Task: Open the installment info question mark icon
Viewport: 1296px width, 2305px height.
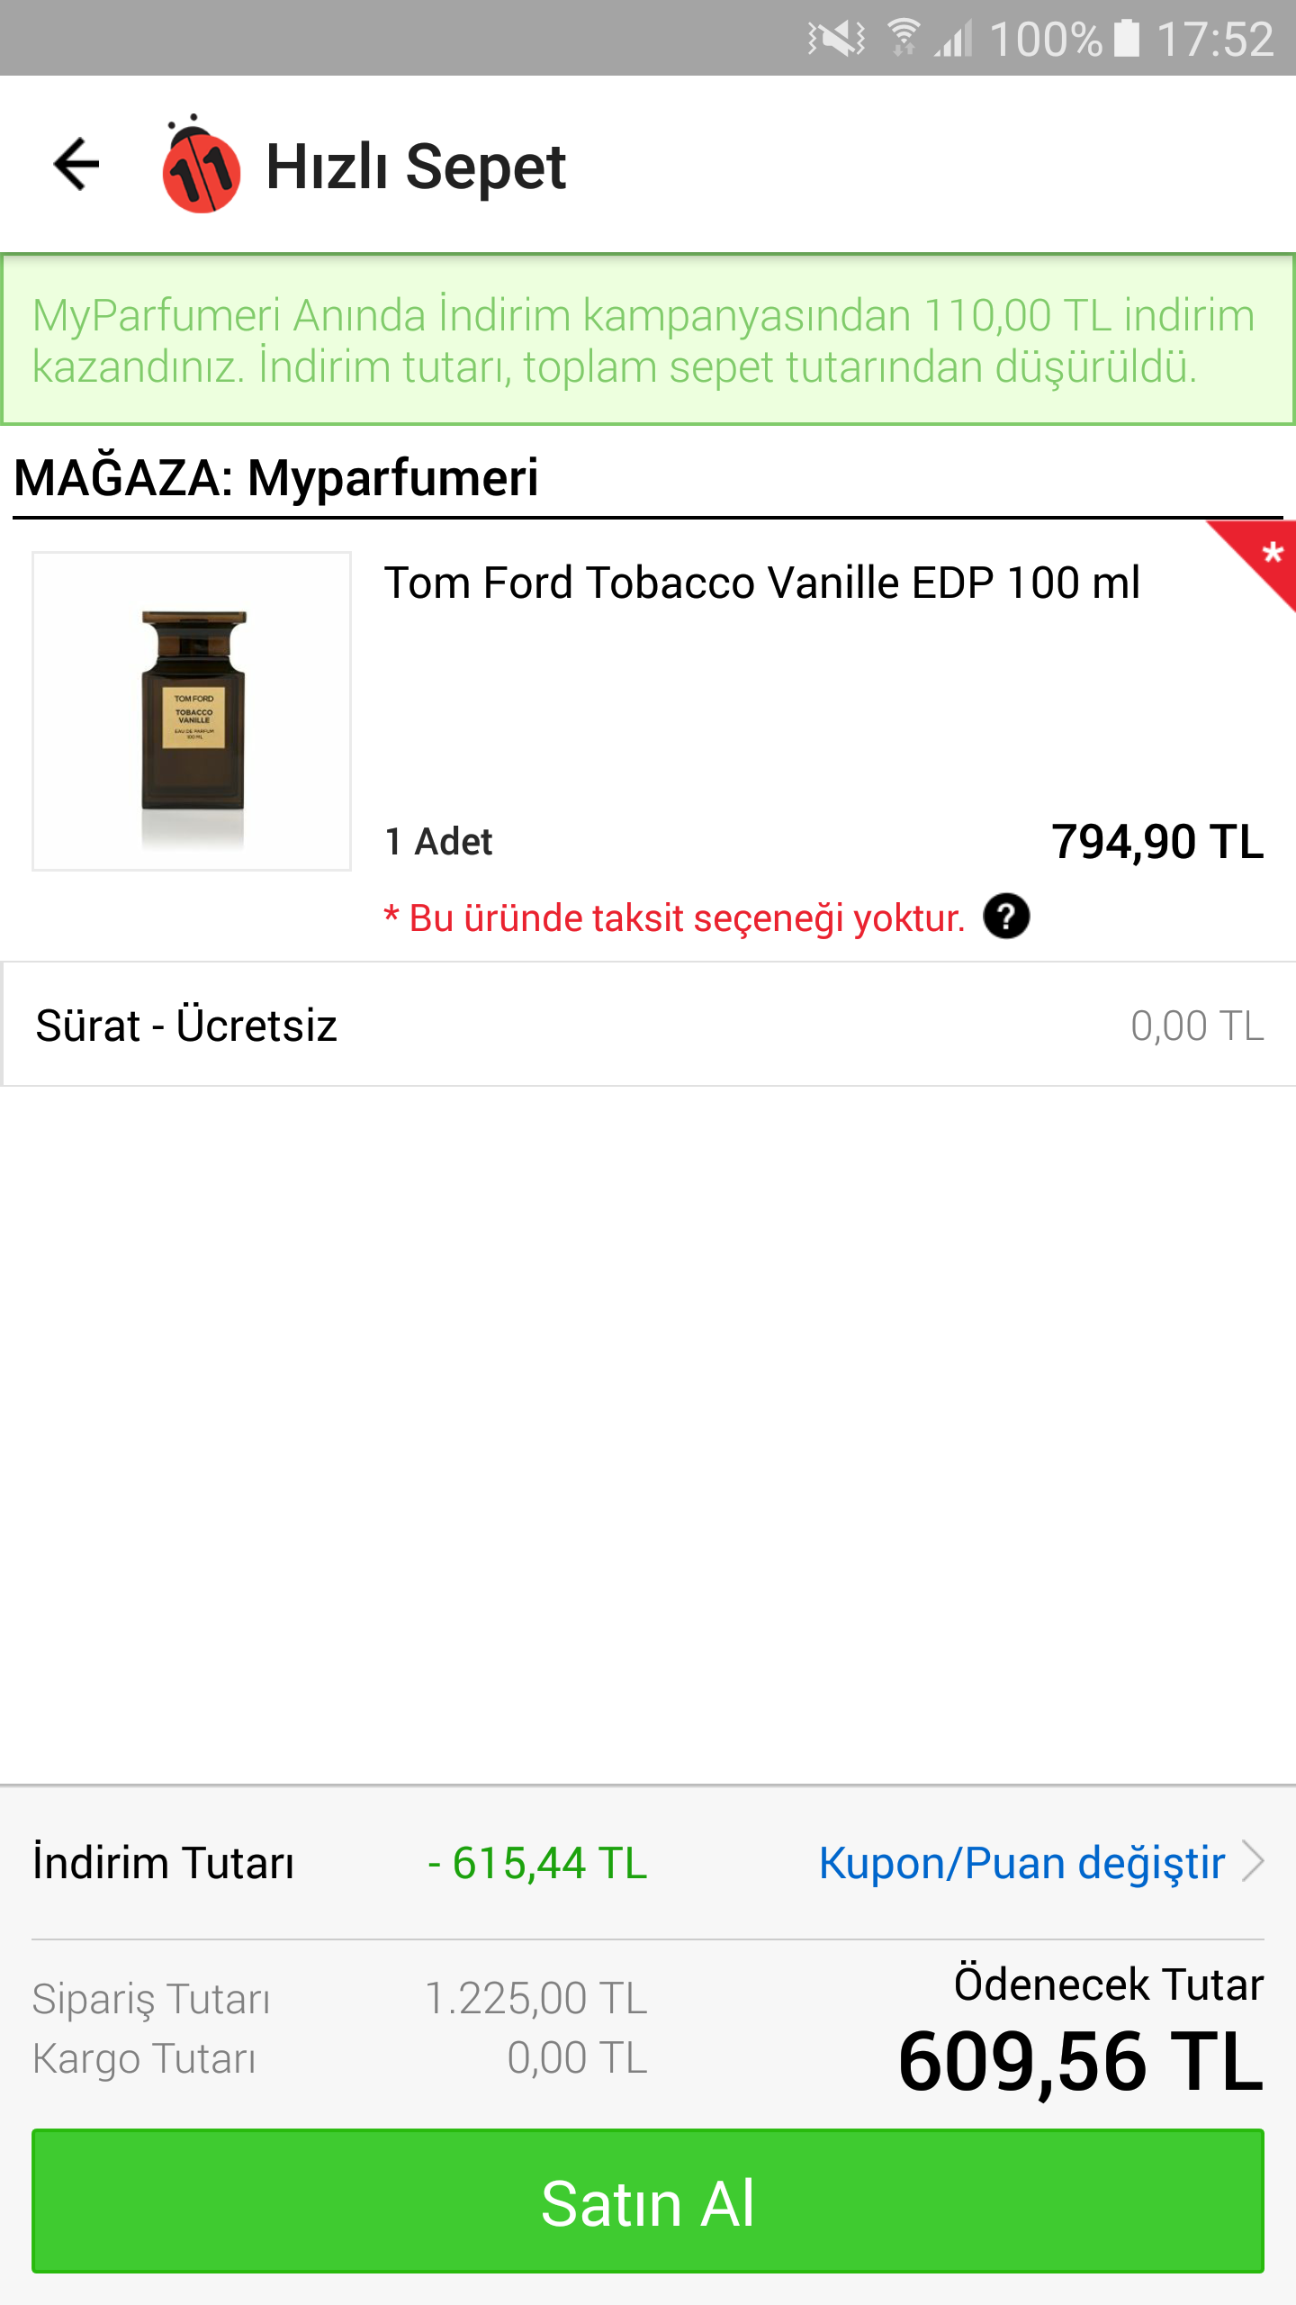Action: (1005, 917)
